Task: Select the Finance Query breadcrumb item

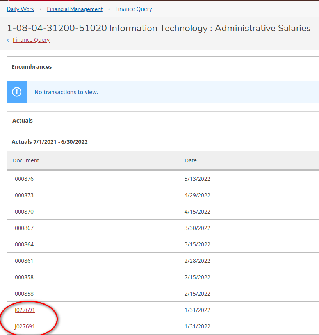Action: click(x=134, y=9)
